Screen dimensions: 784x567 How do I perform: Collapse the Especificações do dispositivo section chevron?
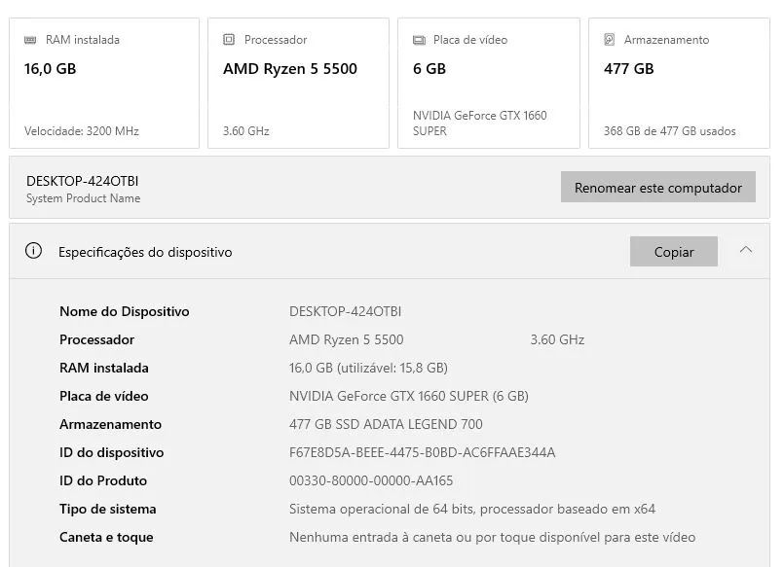tap(745, 250)
